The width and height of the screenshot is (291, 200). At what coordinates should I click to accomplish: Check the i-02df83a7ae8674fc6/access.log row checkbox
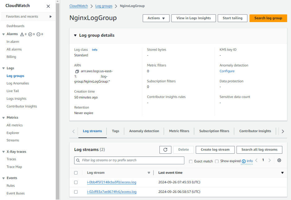[x=76, y=192]
